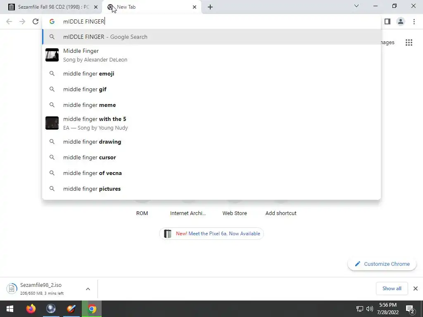
Task: Open the tab search dropdown arrow
Action: tap(356, 6)
